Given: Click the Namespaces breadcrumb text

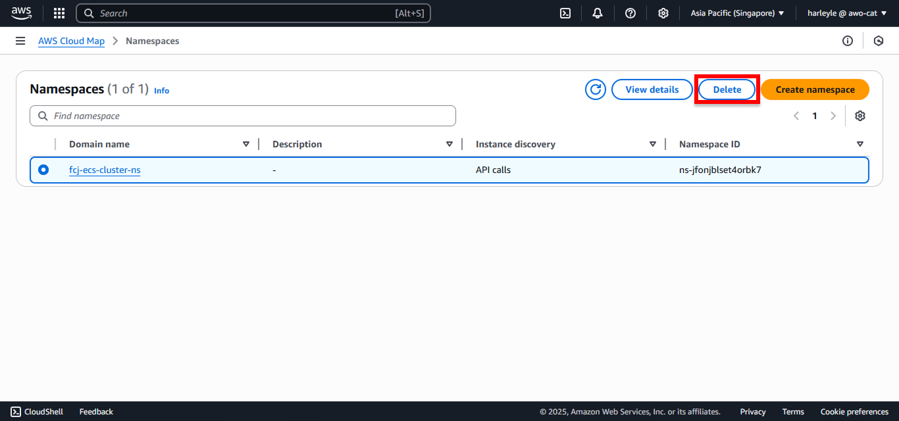Looking at the screenshot, I should tap(152, 41).
